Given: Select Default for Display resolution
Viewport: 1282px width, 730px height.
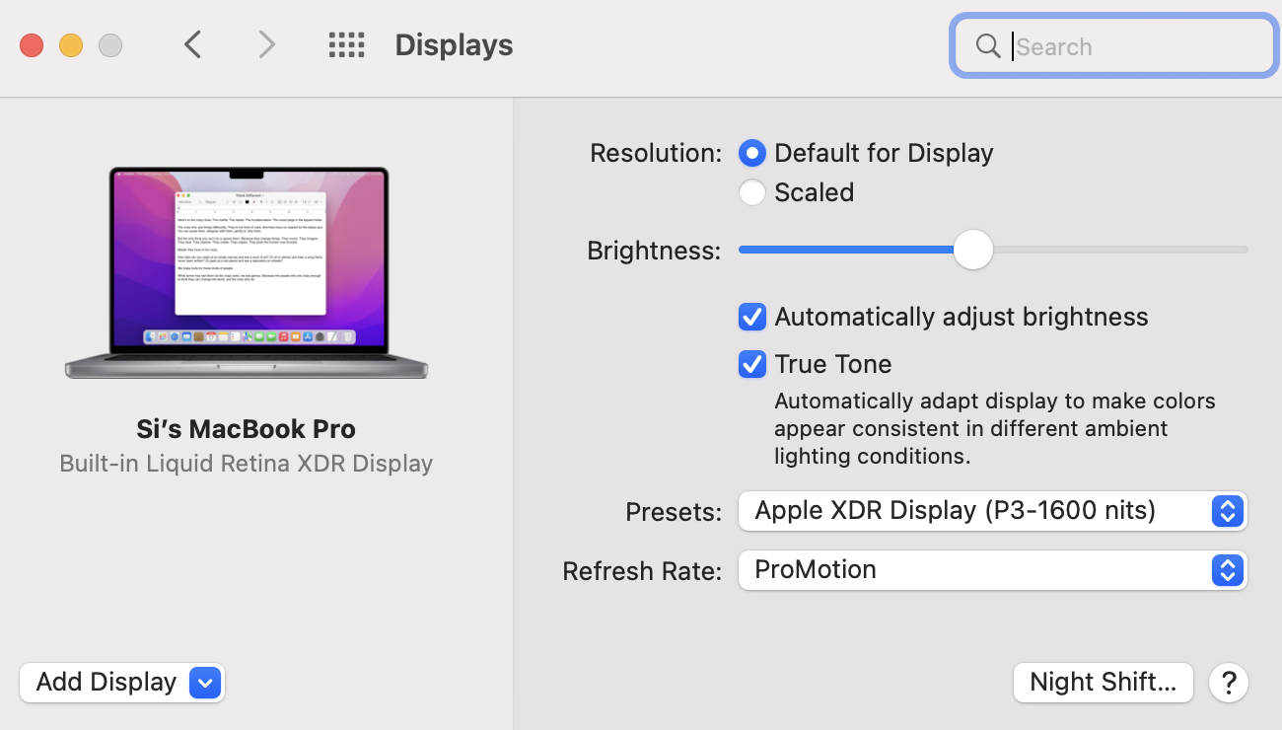Looking at the screenshot, I should pos(752,153).
